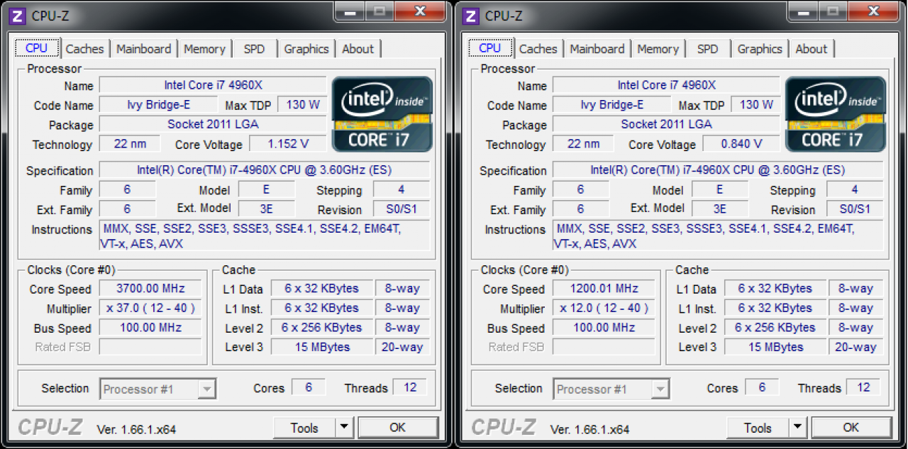Click Core Voltage value 0.840 V
The width and height of the screenshot is (908, 449).
click(741, 144)
